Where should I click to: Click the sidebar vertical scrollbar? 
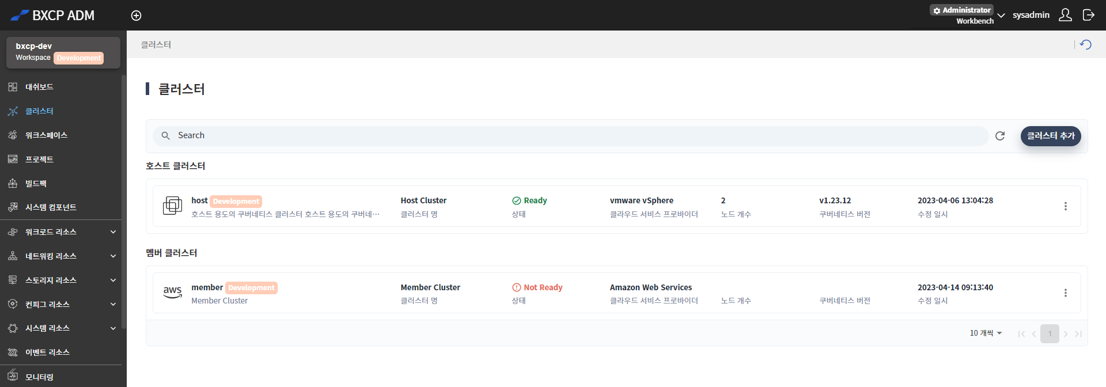[123, 202]
